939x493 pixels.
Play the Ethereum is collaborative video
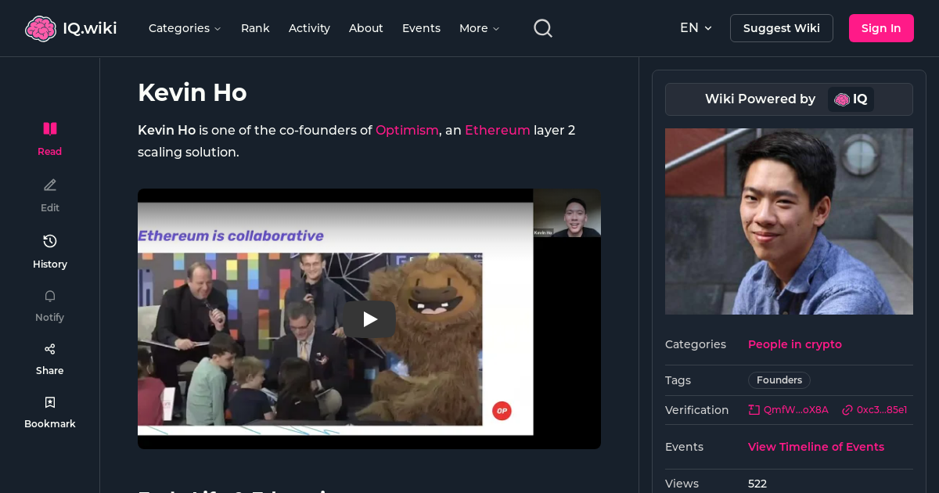pyautogui.click(x=369, y=318)
